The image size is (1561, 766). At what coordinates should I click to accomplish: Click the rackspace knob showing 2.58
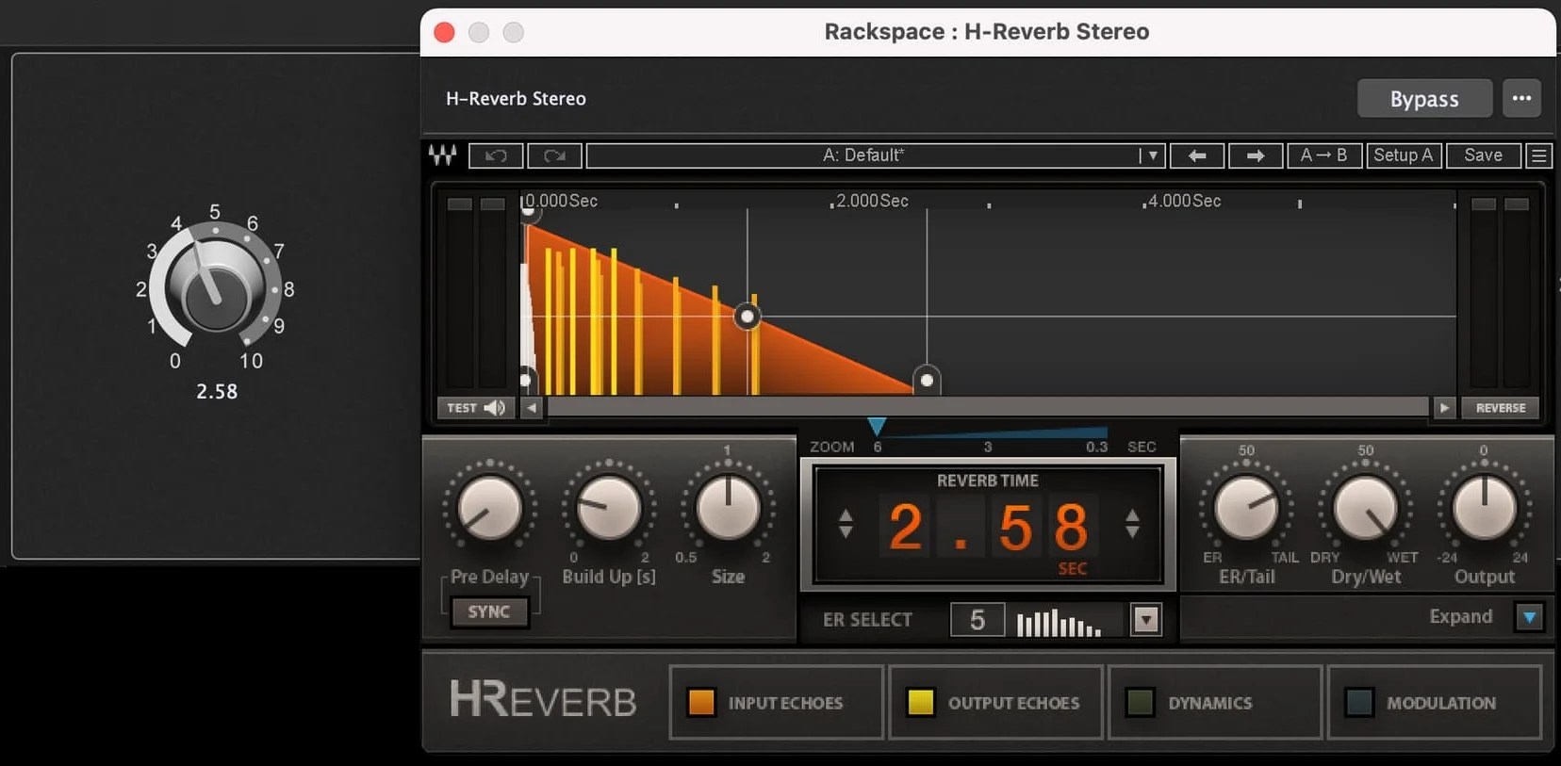point(216,287)
